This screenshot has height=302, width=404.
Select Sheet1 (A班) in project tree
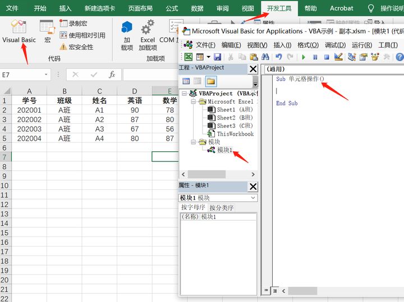pos(230,110)
